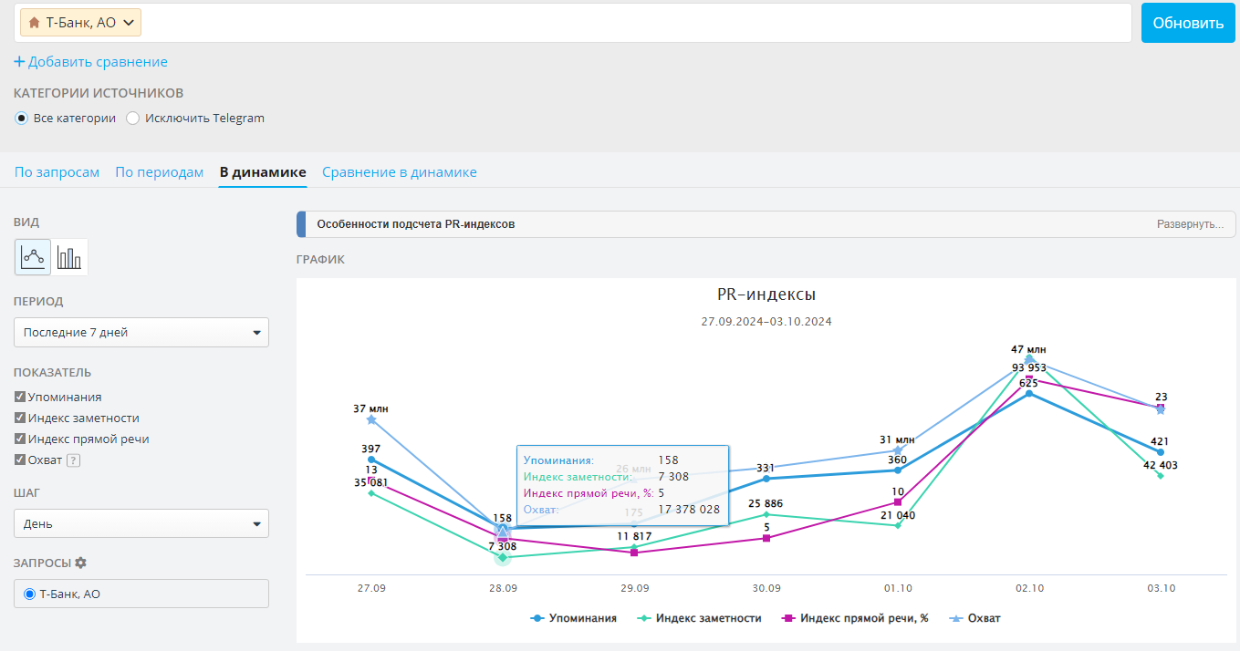Toggle Индекс заметности legend marker
Viewport: 1240px width, 651px height.
coord(642,618)
